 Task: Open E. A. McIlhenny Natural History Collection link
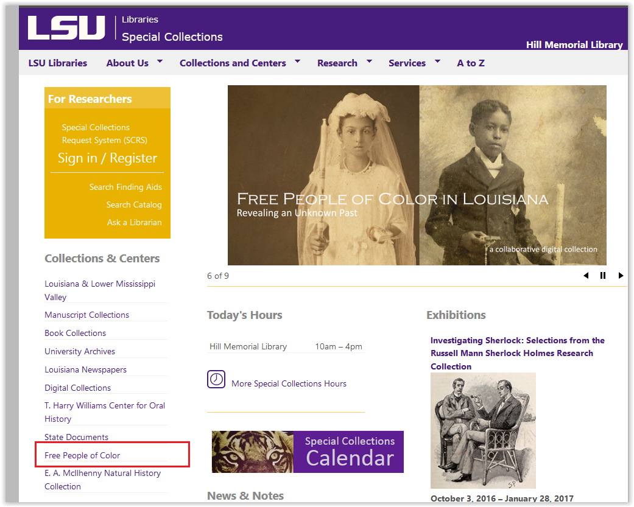tap(103, 480)
